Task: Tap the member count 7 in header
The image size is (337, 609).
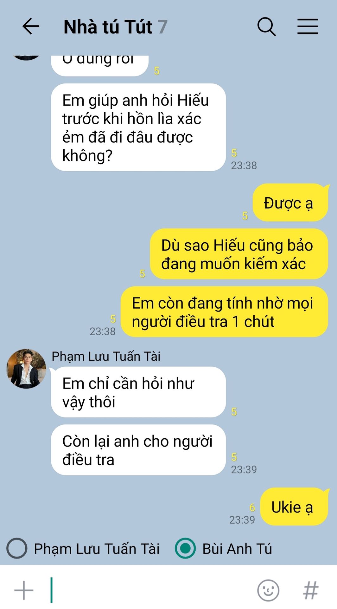Action: [162, 27]
